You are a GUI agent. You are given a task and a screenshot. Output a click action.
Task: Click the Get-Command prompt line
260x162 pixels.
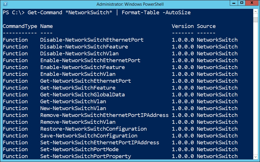97,13
